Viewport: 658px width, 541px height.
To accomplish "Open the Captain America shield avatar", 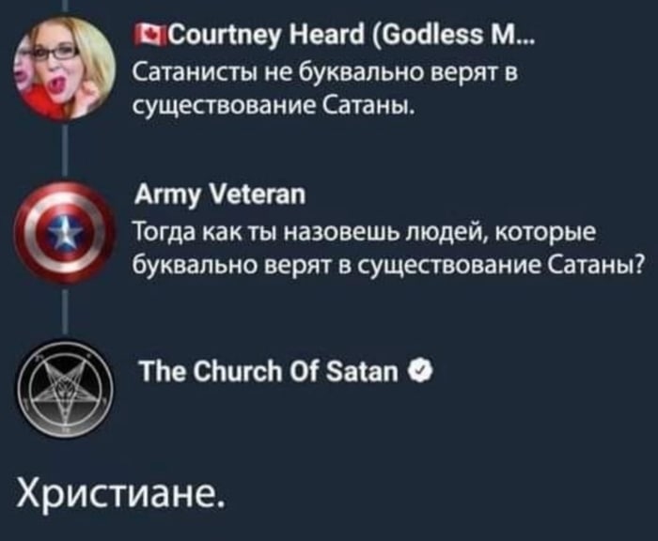I will click(64, 232).
